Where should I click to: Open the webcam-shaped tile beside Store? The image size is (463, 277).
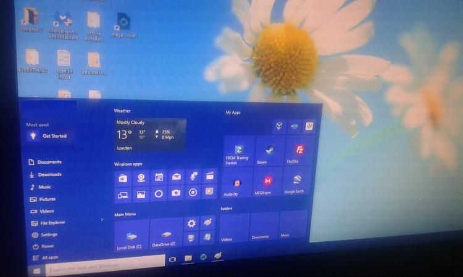[141, 177]
